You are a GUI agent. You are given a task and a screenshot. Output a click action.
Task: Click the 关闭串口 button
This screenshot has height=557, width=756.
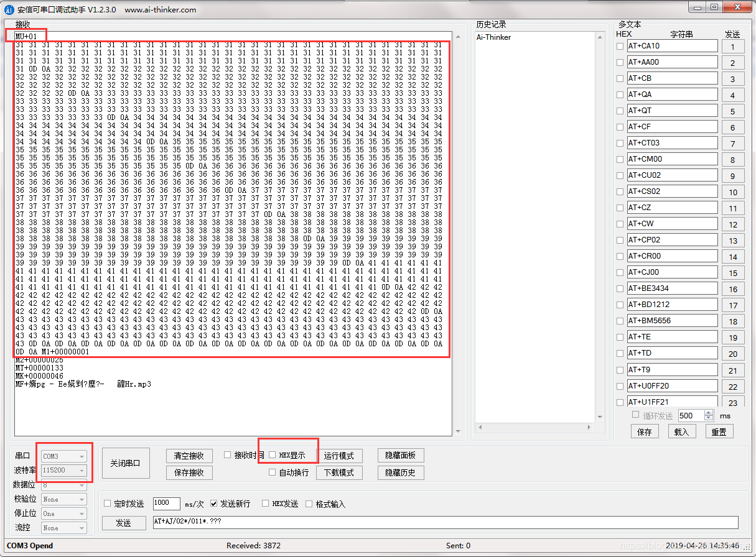pos(126,463)
